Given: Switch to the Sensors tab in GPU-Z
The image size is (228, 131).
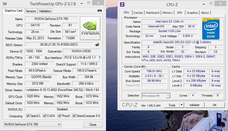Looking at the screenshot, I should pyautogui.click(x=31, y=11).
